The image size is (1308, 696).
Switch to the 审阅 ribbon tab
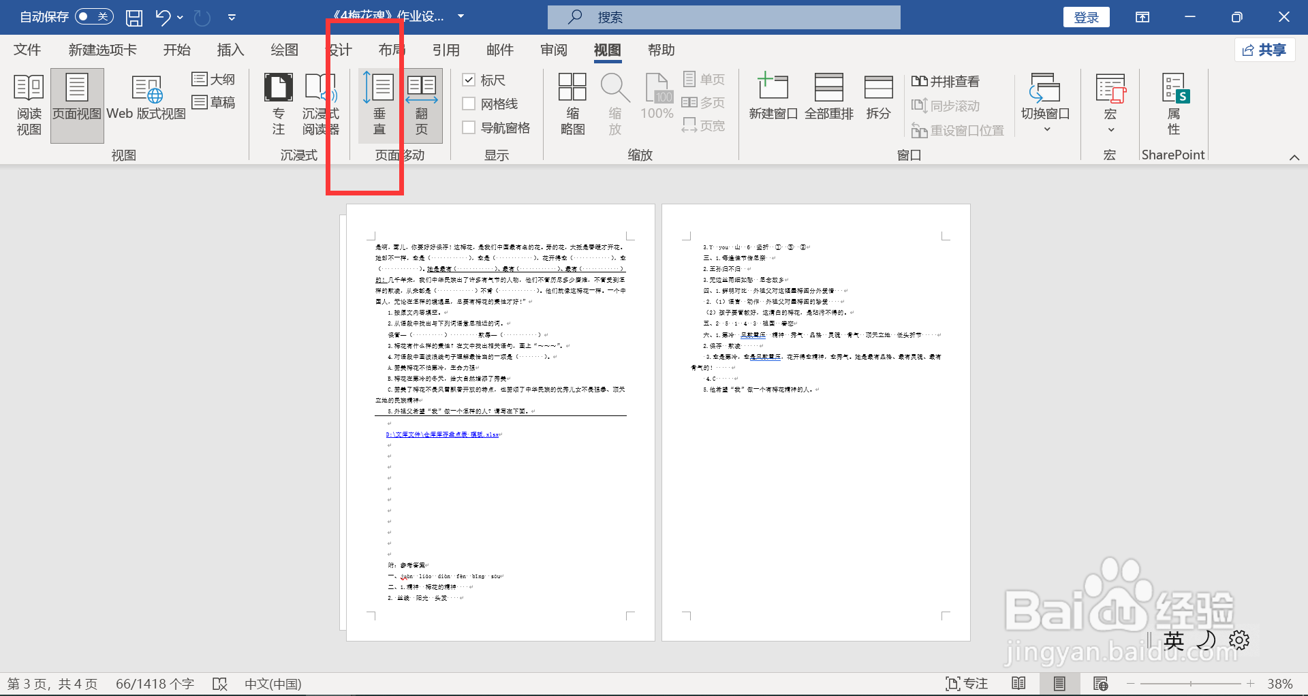553,50
